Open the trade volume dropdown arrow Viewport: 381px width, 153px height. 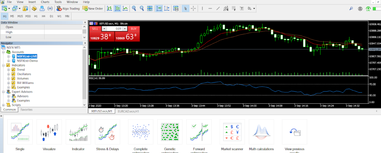tap(104, 29)
